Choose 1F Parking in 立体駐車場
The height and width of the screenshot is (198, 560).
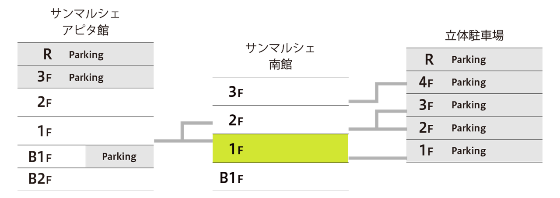click(474, 151)
